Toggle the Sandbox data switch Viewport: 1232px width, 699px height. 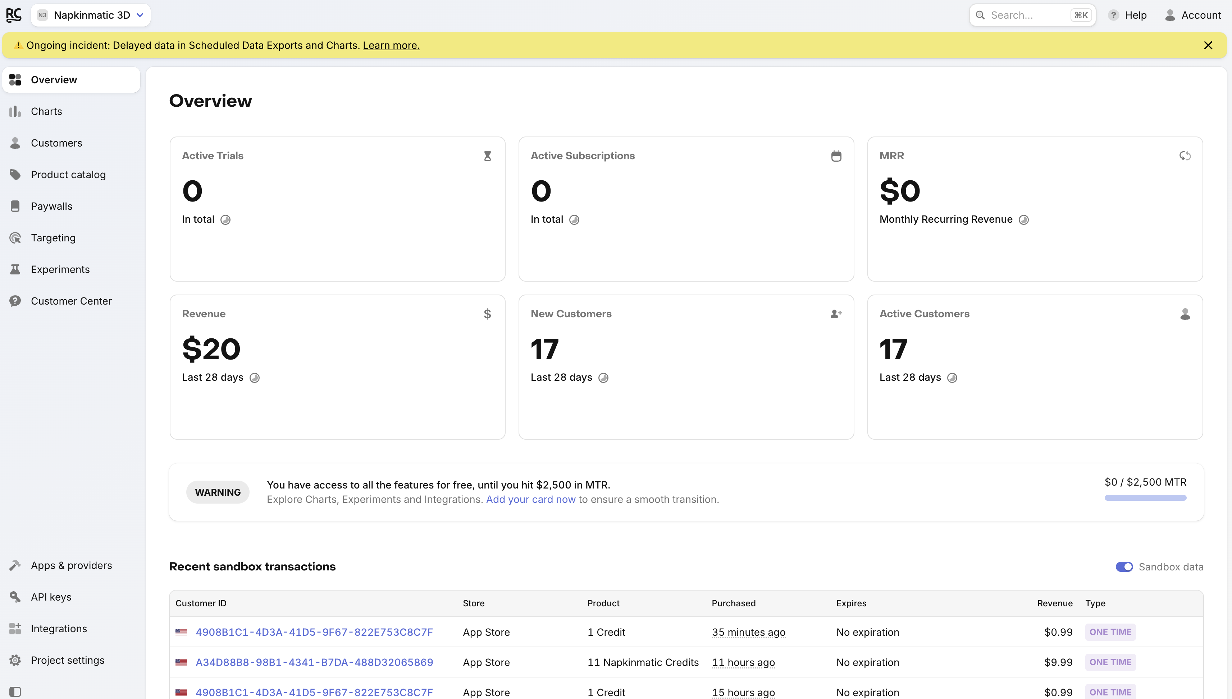1124,567
